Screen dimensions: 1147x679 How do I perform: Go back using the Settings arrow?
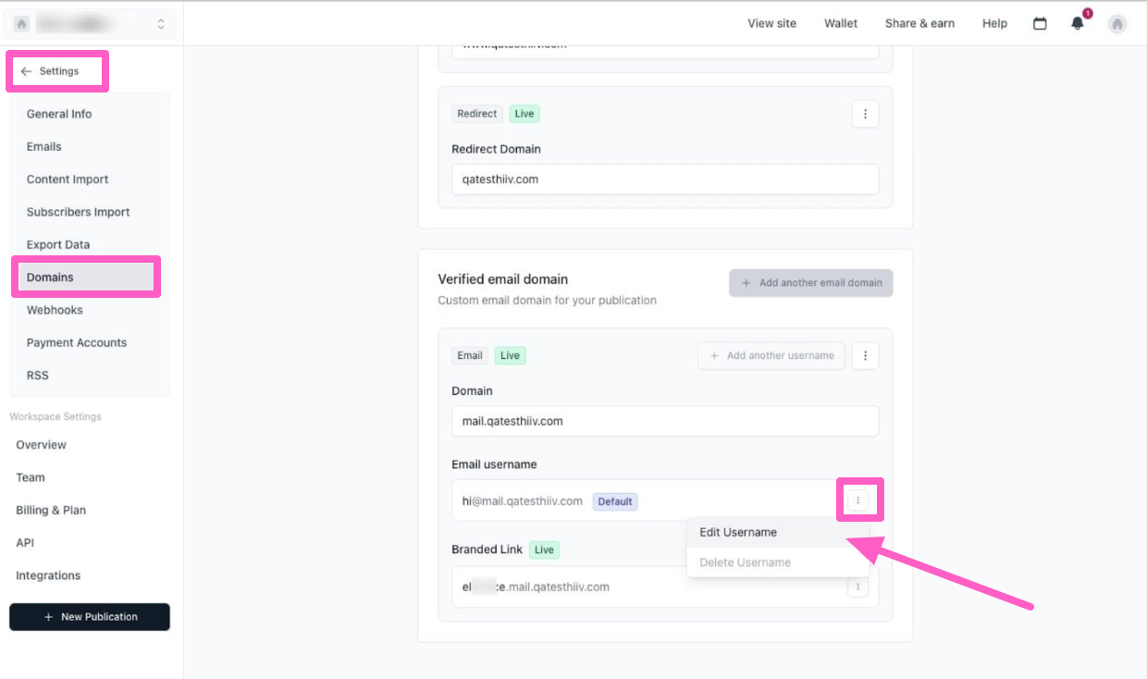click(27, 71)
